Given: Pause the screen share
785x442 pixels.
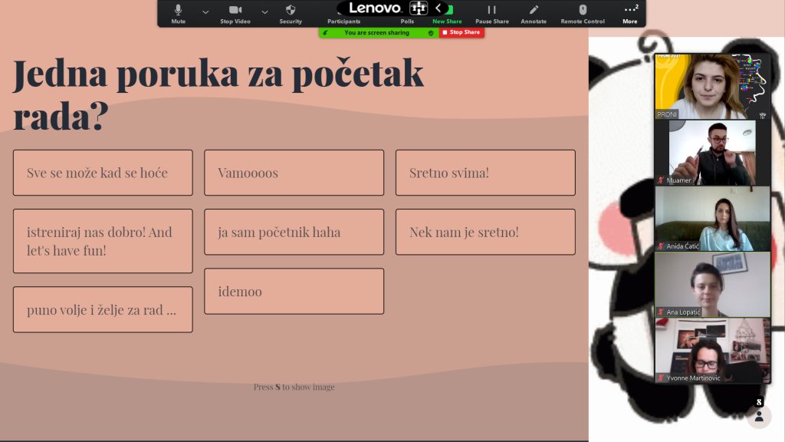Looking at the screenshot, I should click(491, 12).
